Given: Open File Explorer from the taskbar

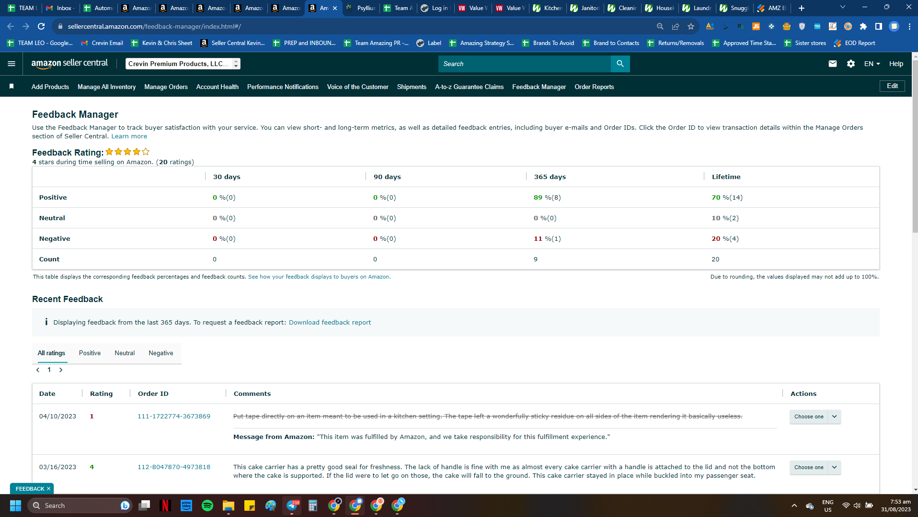Looking at the screenshot, I should 229,506.
